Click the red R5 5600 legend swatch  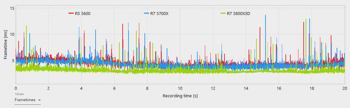(71, 13)
